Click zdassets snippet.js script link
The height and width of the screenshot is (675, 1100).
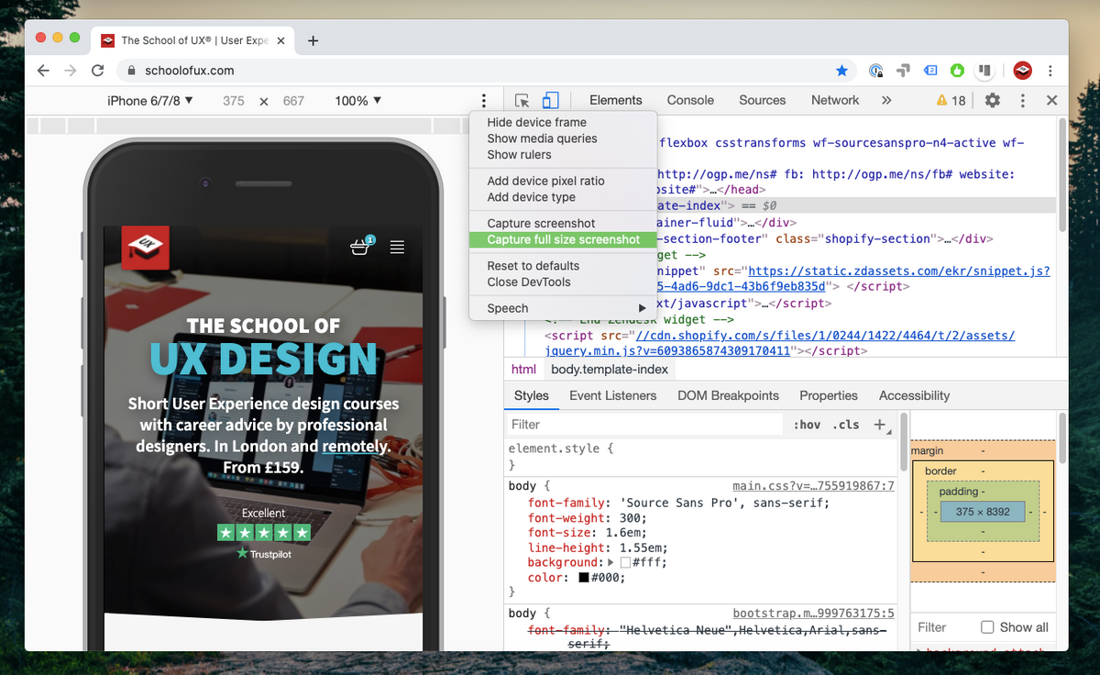(x=899, y=271)
